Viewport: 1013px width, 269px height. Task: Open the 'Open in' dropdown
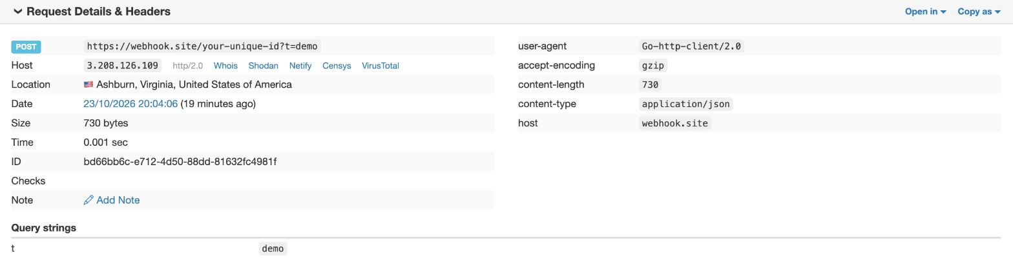click(x=925, y=12)
